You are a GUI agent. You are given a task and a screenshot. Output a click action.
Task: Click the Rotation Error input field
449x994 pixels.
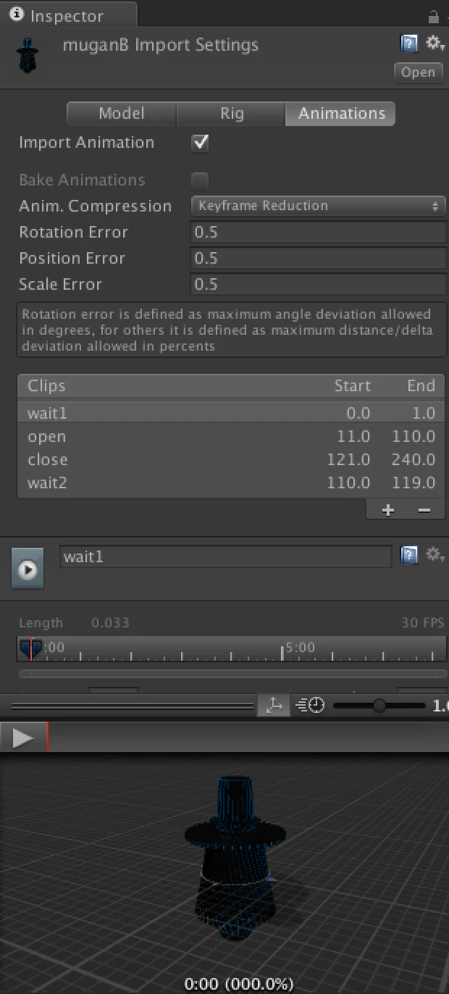(318, 233)
